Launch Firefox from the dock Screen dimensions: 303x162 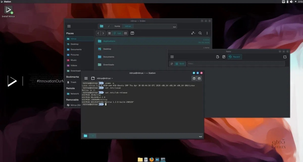click(151, 159)
